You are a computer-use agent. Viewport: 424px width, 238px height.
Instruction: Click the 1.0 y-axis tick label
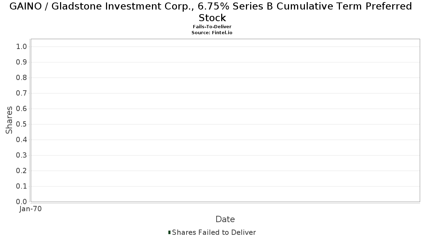pyautogui.click(x=22, y=47)
